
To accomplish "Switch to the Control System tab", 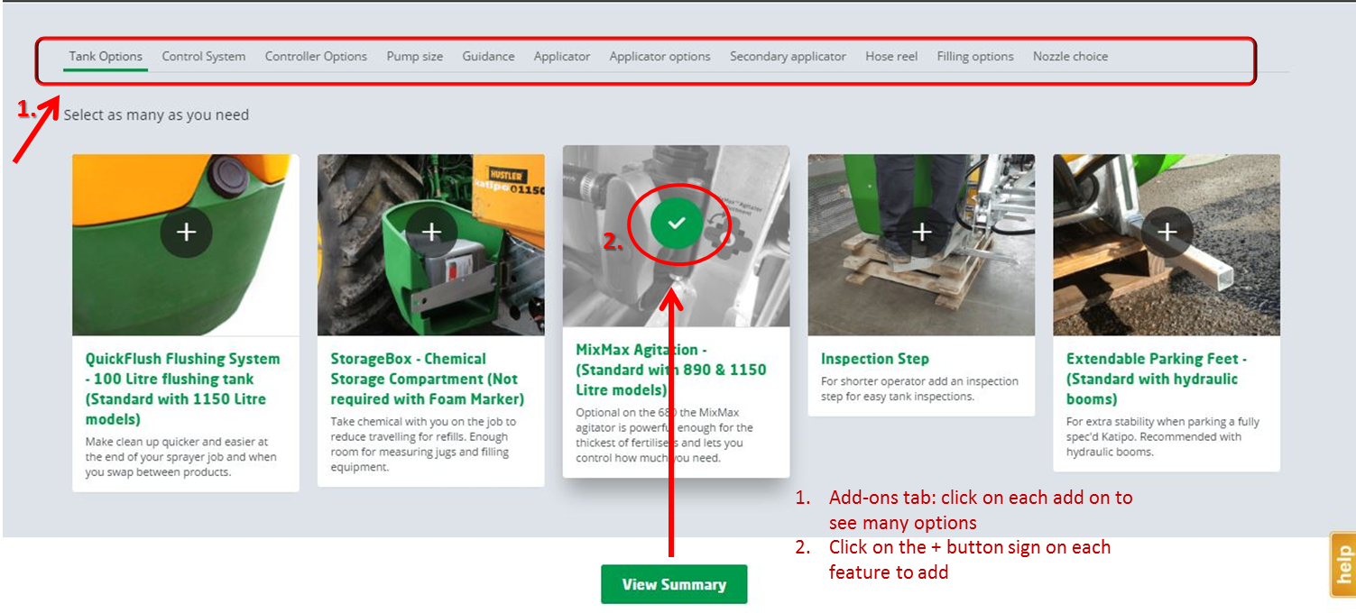I will (x=204, y=56).
